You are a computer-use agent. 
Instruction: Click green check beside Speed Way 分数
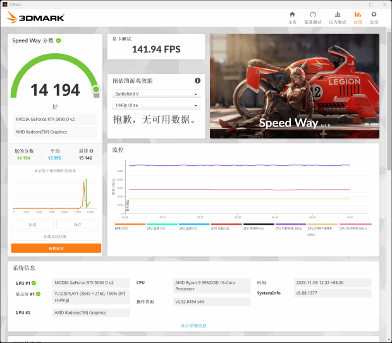(59, 41)
